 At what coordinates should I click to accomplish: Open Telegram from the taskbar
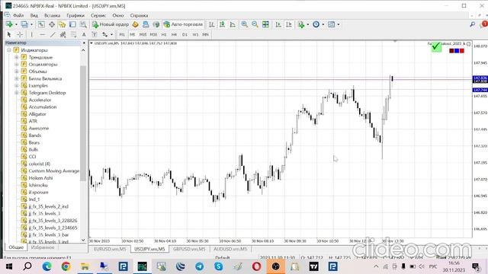point(199,266)
